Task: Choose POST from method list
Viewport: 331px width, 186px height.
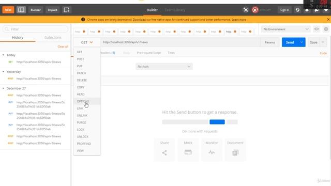Action: 87,59
